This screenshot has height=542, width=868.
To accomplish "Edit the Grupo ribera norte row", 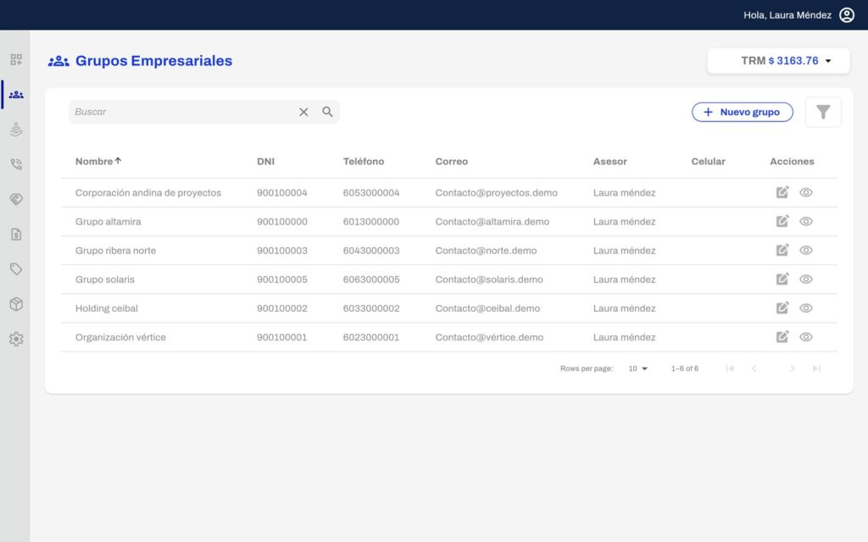I will tap(782, 250).
